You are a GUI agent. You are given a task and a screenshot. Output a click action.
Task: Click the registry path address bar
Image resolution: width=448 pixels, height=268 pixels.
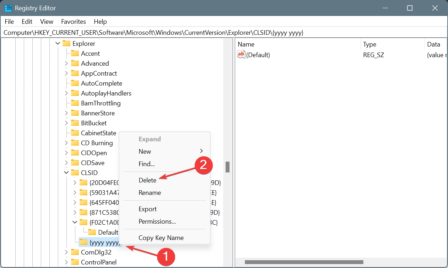[224, 33]
